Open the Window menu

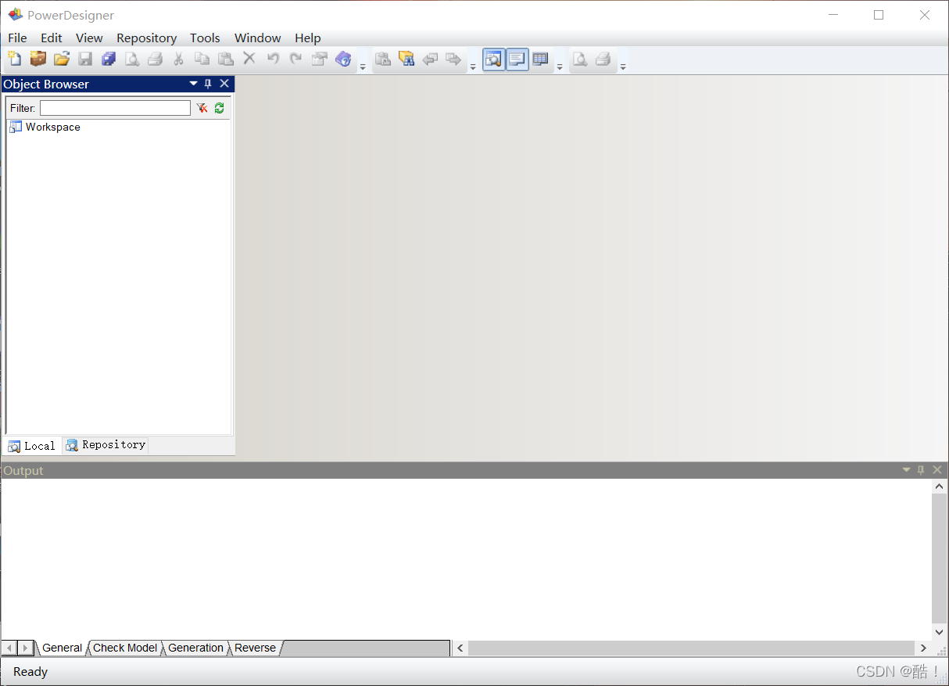pos(258,38)
